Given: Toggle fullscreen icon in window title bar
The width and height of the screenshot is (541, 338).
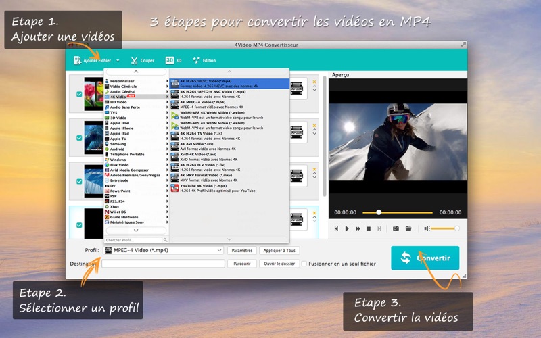Looking at the screenshot, I should tap(463, 45).
